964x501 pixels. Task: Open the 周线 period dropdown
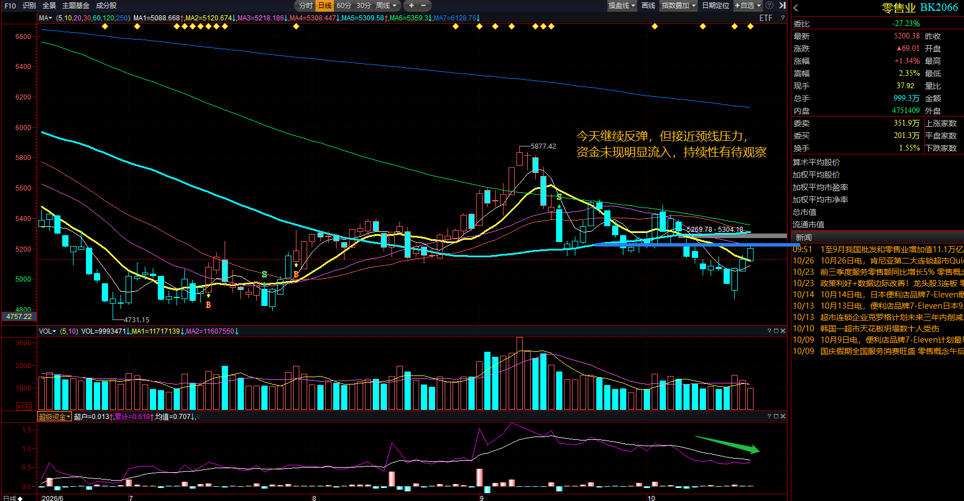click(387, 5)
